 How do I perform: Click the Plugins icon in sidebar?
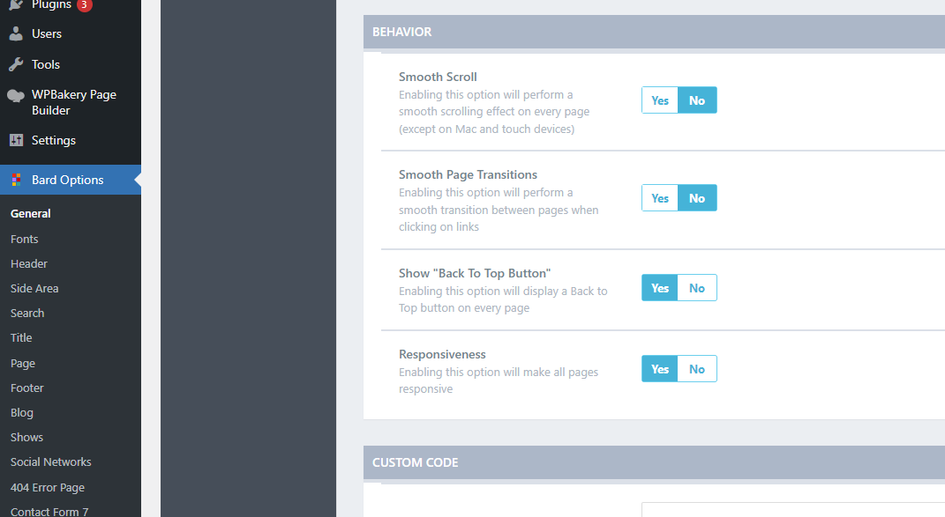pos(16,4)
